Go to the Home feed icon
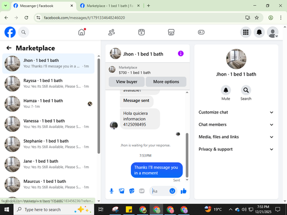 pos(82,32)
